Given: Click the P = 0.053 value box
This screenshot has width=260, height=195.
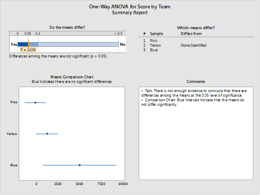Looking at the screenshot, I should click(28, 50).
